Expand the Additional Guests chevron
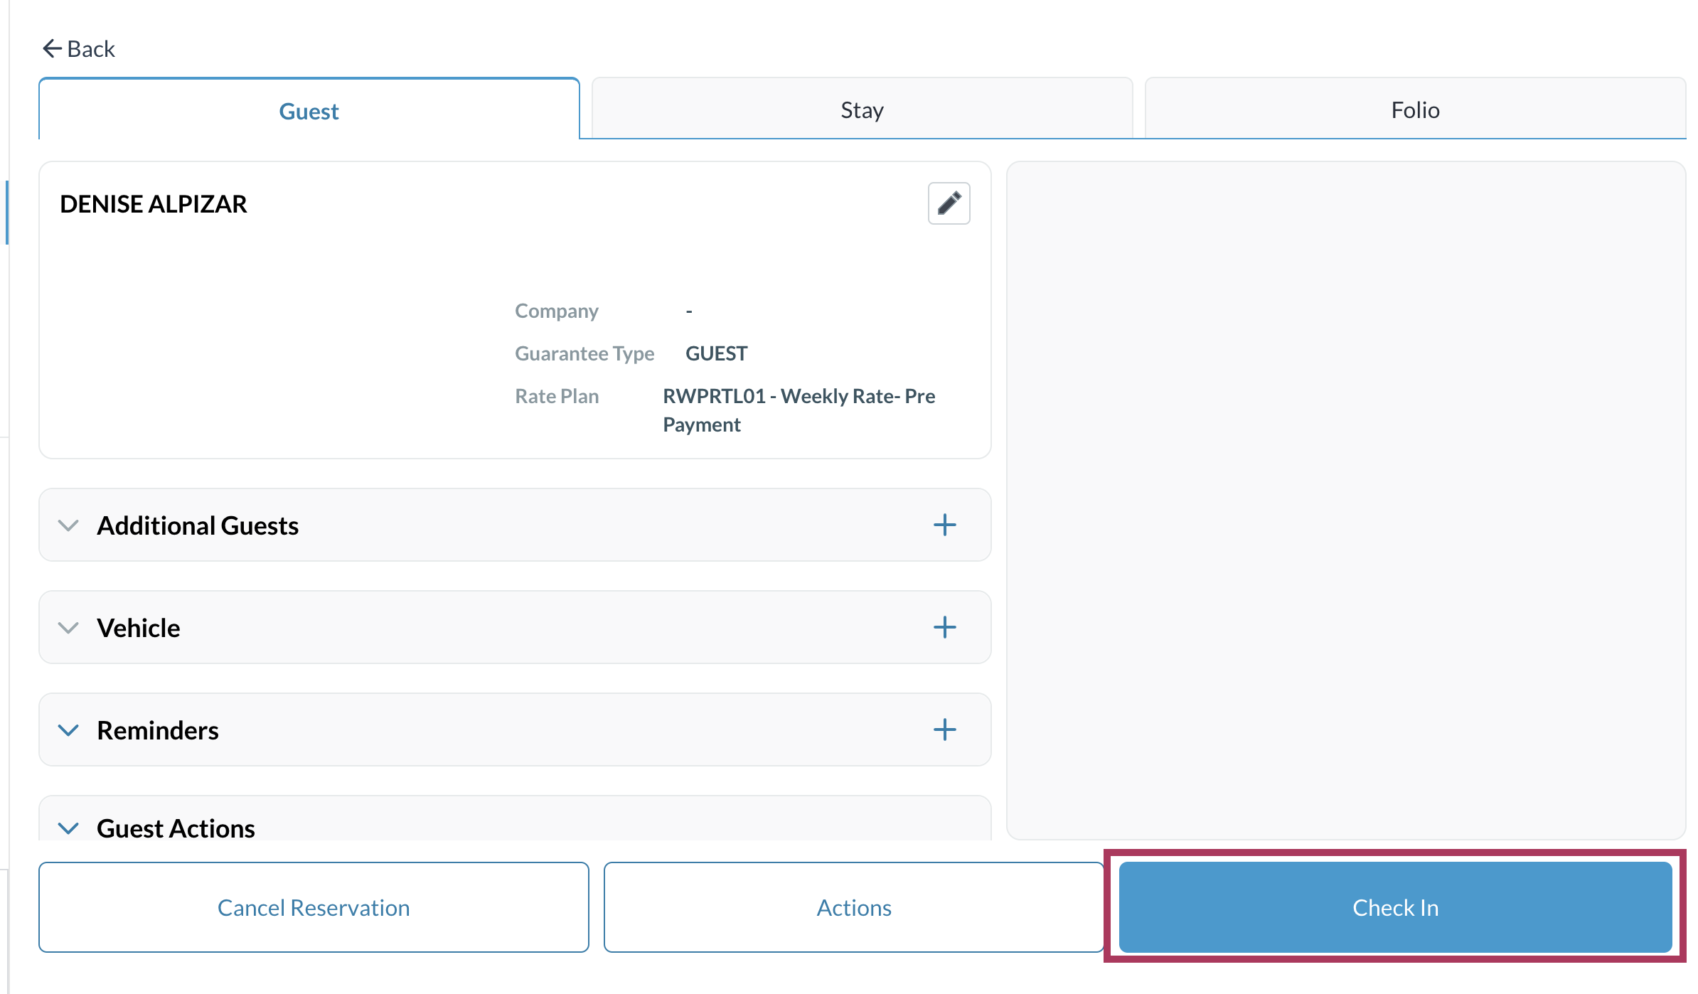Image resolution: width=1698 pixels, height=994 pixels. pos(68,525)
